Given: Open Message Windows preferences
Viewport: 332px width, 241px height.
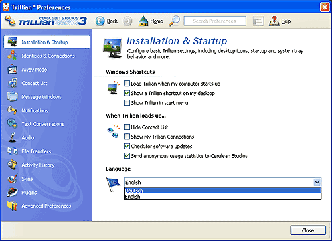Looking at the screenshot, I should (x=42, y=97).
